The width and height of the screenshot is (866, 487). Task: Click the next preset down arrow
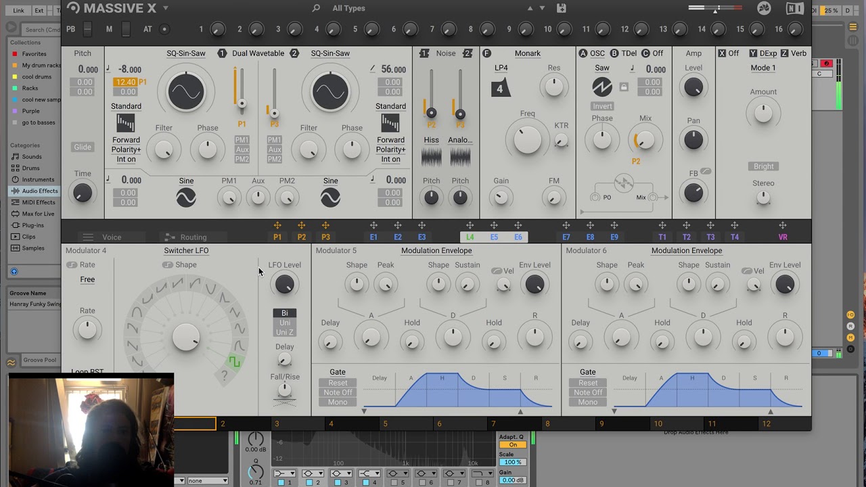coord(542,8)
